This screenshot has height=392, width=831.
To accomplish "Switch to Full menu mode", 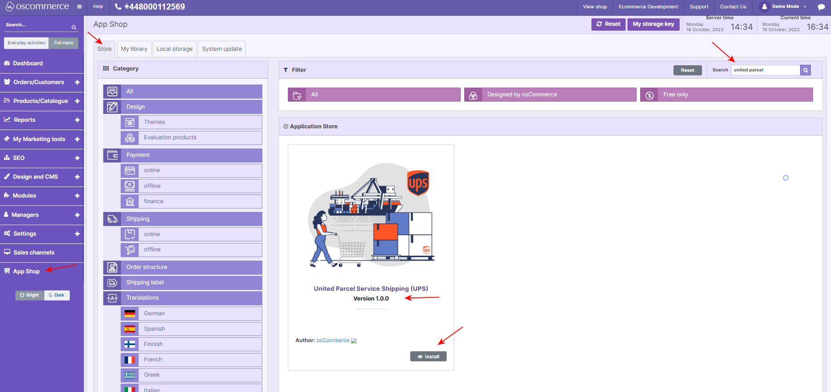I will [x=64, y=43].
